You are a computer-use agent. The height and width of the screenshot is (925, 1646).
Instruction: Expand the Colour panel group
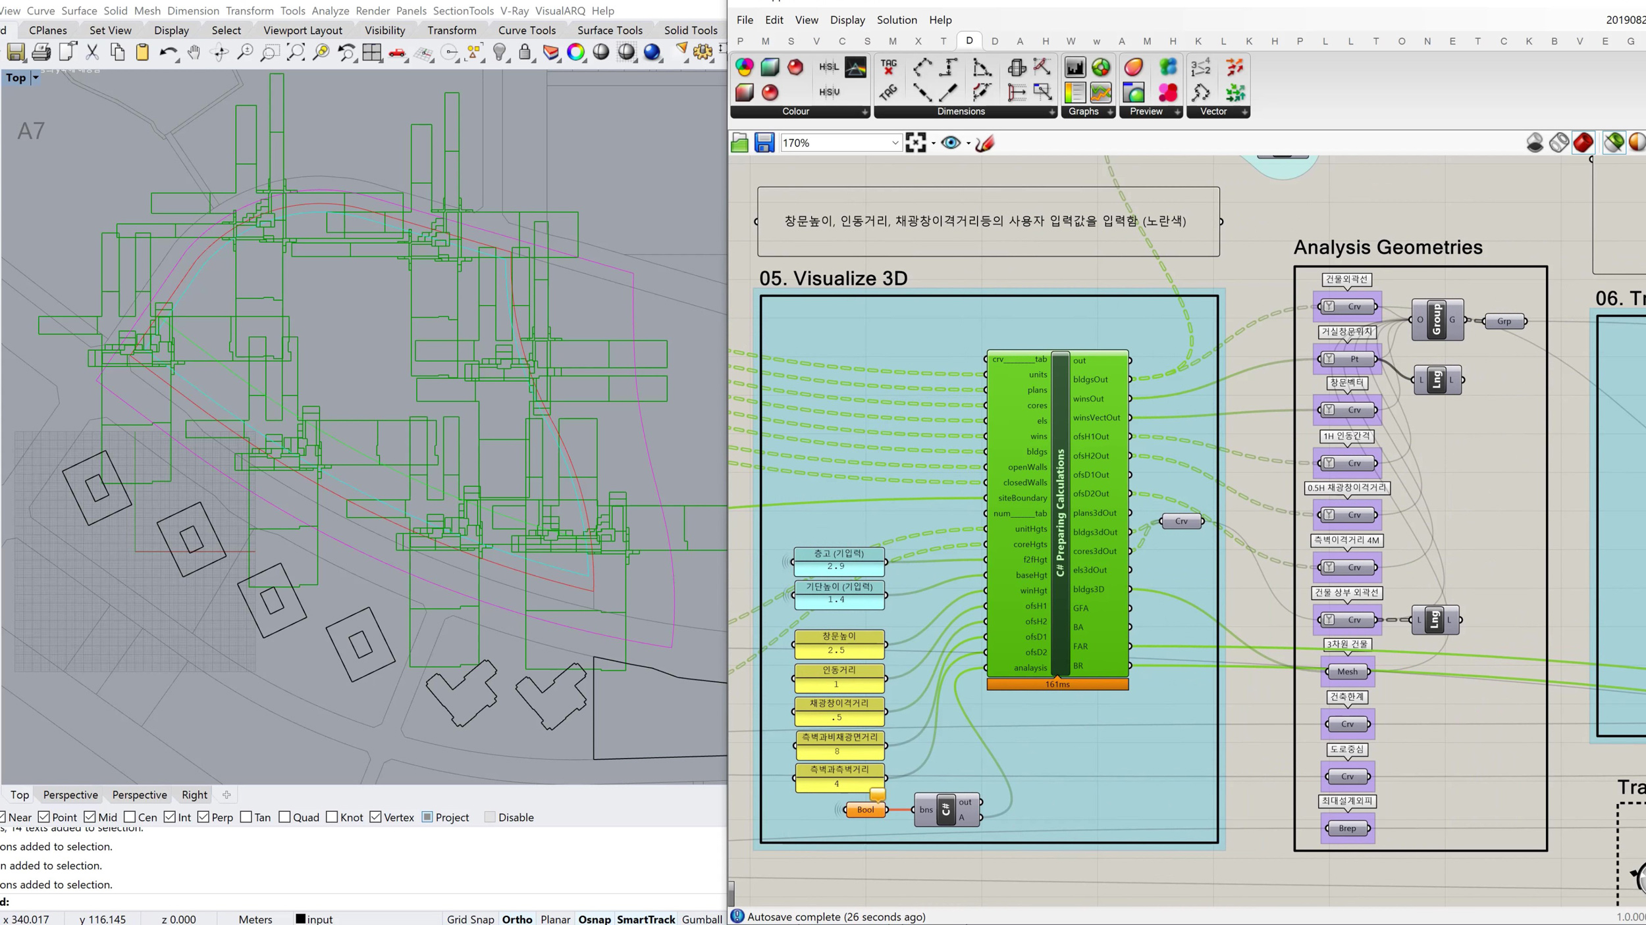coord(864,112)
